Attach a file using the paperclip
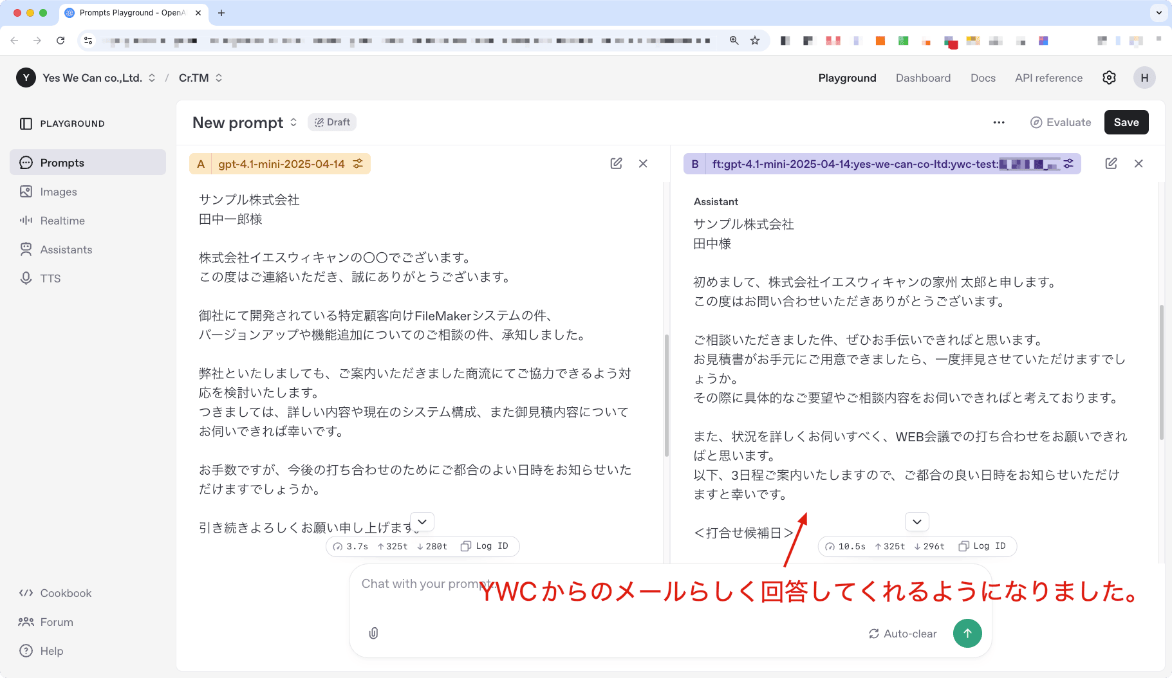The height and width of the screenshot is (678, 1172). coord(374,633)
